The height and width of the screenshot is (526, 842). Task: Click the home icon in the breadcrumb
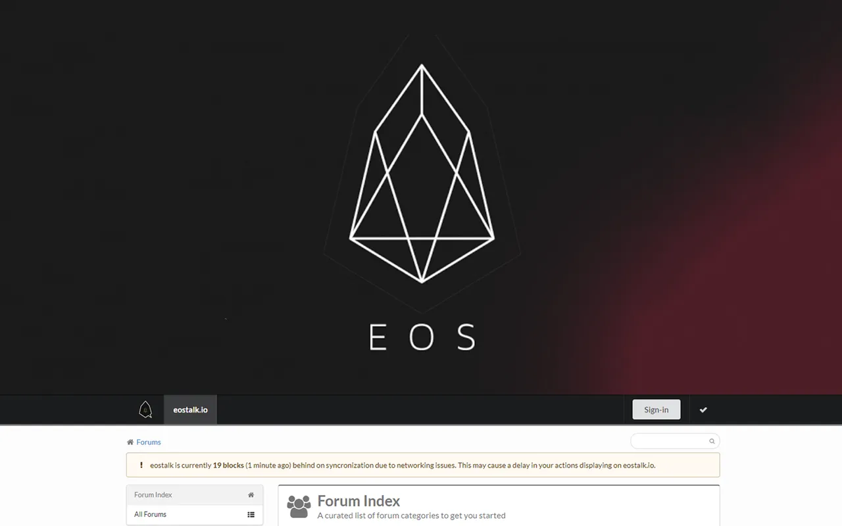click(130, 442)
